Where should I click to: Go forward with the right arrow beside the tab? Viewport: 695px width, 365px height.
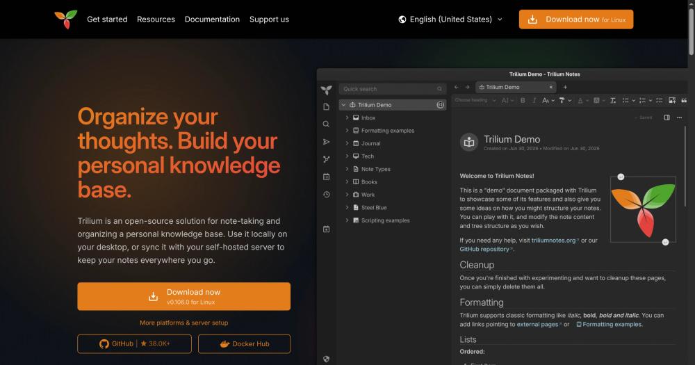point(467,87)
